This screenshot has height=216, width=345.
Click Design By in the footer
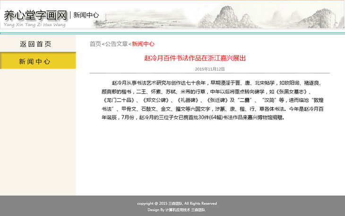coord(156,209)
